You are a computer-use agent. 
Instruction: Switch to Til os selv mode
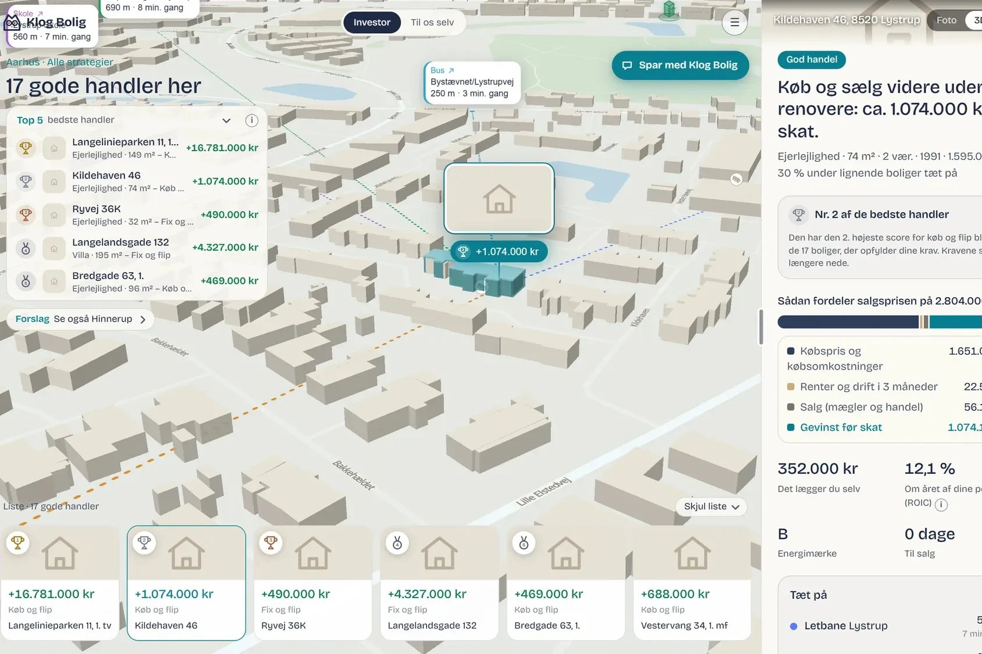[432, 23]
